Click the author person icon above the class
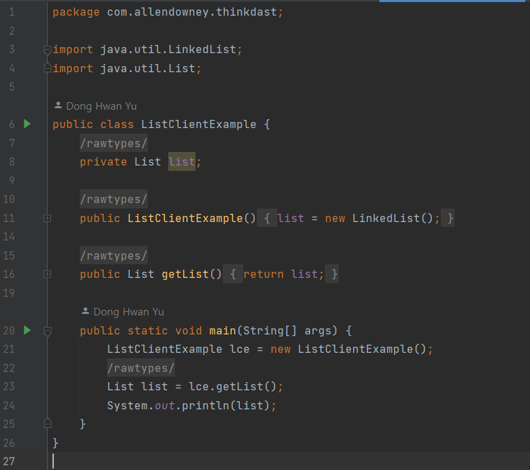The height and width of the screenshot is (470, 530). pyautogui.click(x=58, y=106)
